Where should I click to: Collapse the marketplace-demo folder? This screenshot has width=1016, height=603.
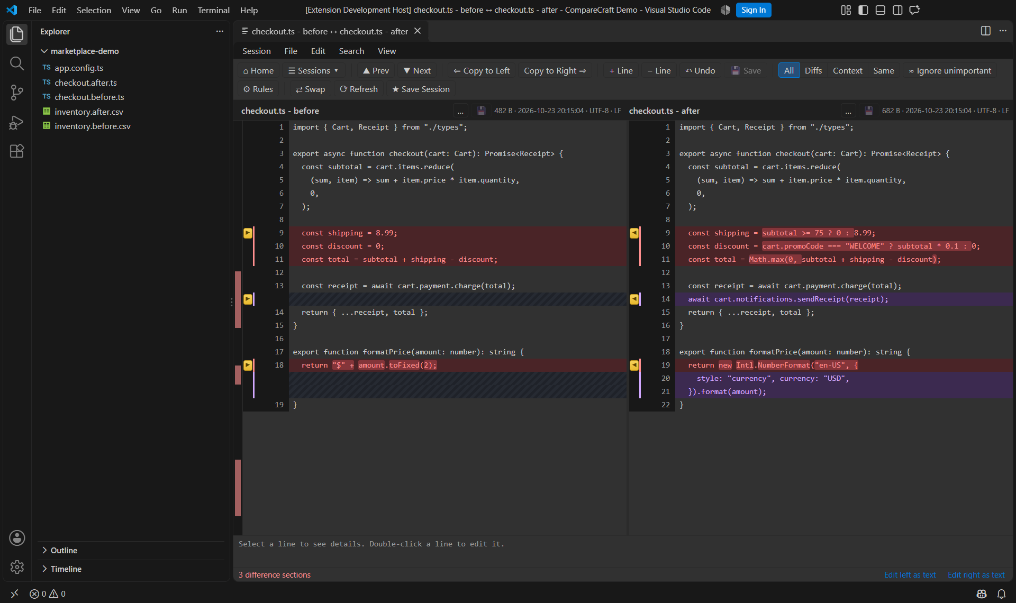(85, 51)
